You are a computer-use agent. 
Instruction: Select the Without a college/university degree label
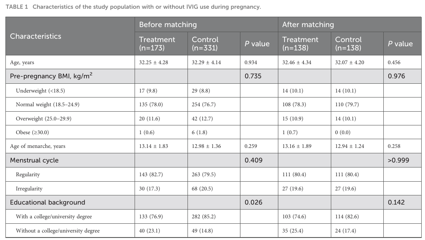57,230
